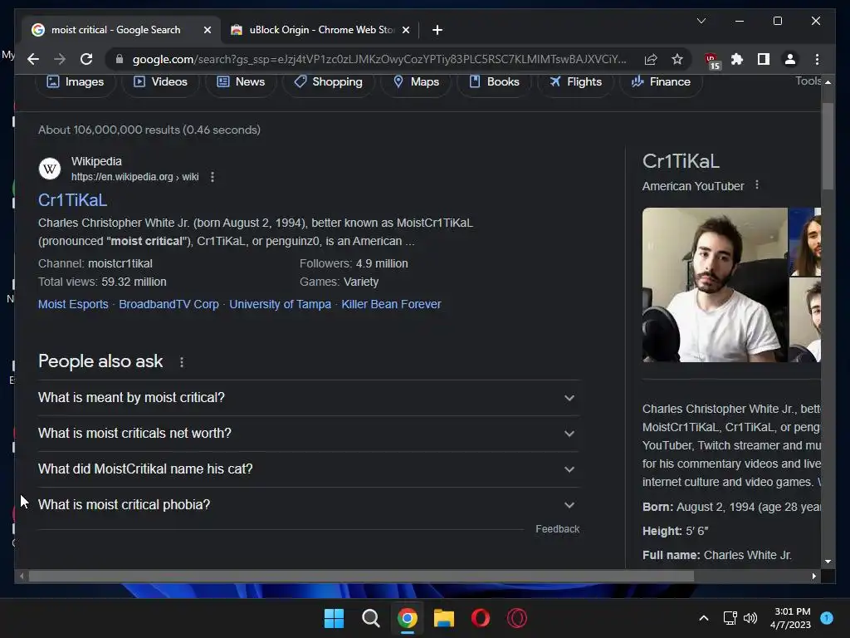Open the People also ask options dots
The image size is (850, 638).
pos(182,362)
